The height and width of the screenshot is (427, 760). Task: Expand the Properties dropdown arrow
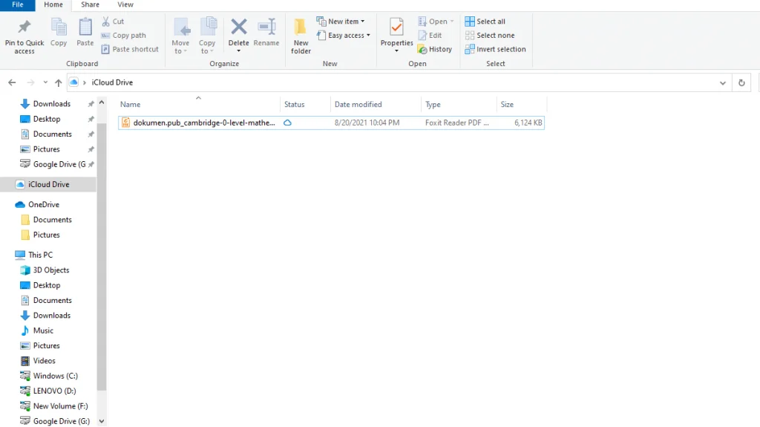click(x=396, y=51)
